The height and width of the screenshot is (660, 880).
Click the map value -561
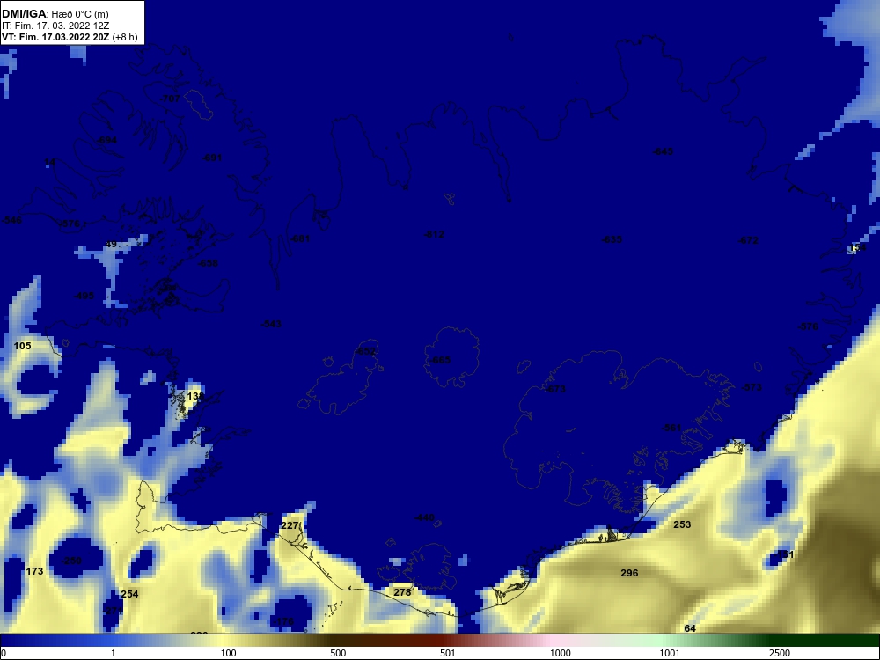point(671,428)
